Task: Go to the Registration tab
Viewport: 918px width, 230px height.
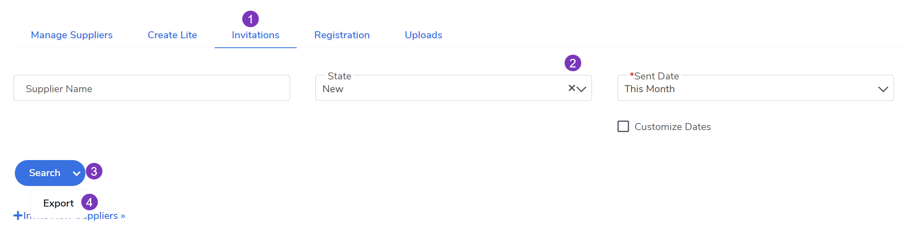Action: (x=342, y=35)
